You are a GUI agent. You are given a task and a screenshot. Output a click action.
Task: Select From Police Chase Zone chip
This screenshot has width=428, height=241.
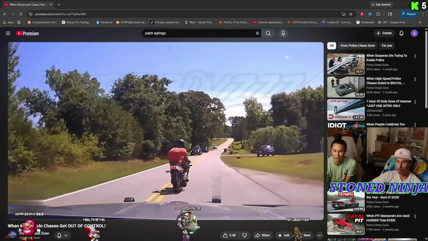(357, 46)
